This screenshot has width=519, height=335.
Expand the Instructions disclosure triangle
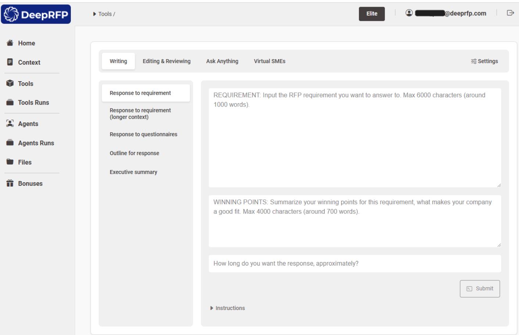212,308
